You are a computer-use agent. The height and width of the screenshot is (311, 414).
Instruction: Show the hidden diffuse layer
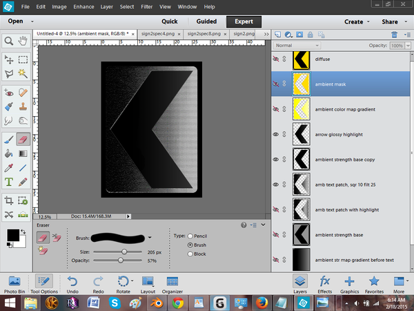(x=277, y=59)
